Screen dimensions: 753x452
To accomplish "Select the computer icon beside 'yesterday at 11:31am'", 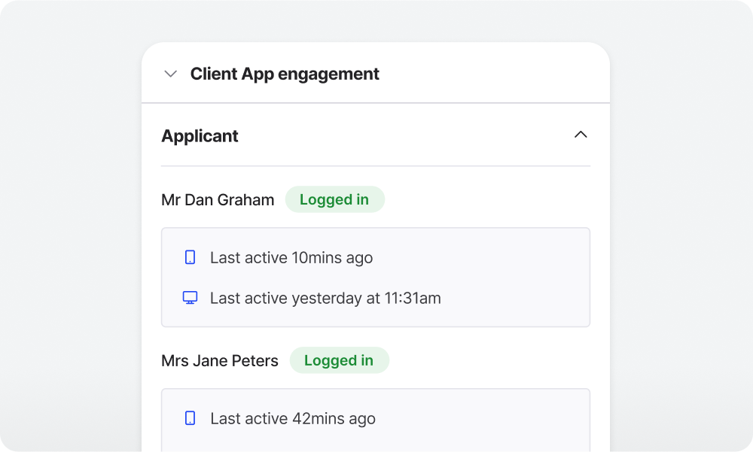I will 190,297.
